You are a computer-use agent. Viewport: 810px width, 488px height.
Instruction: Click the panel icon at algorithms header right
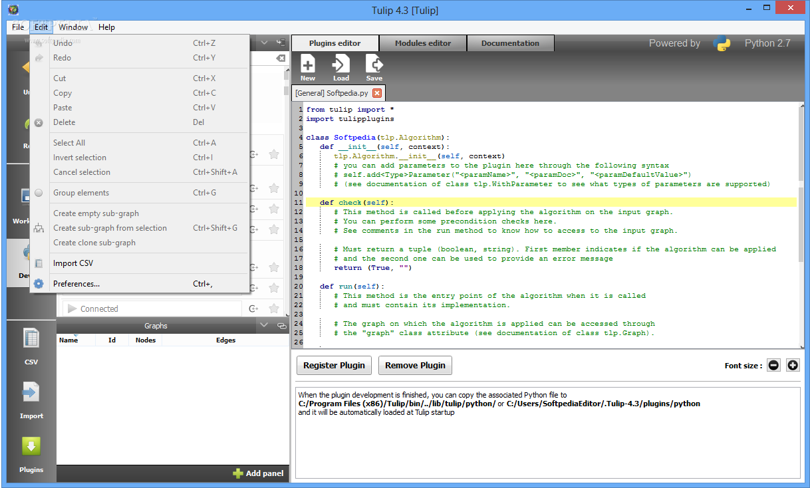pos(281,43)
